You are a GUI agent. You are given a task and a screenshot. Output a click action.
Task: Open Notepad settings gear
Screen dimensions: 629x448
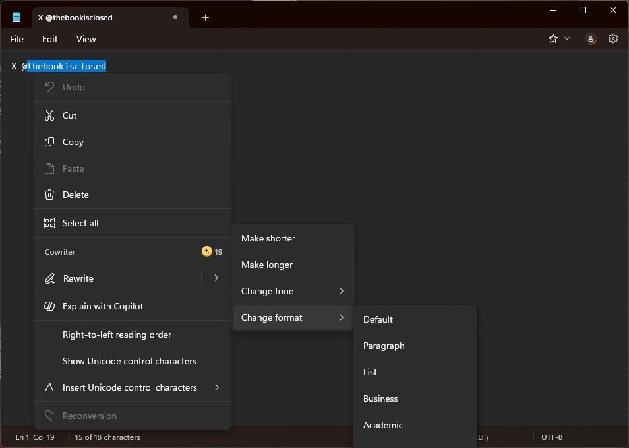(613, 38)
